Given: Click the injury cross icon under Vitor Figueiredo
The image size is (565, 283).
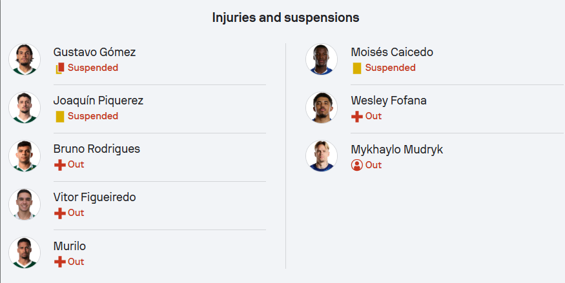Looking at the screenshot, I should (x=60, y=213).
